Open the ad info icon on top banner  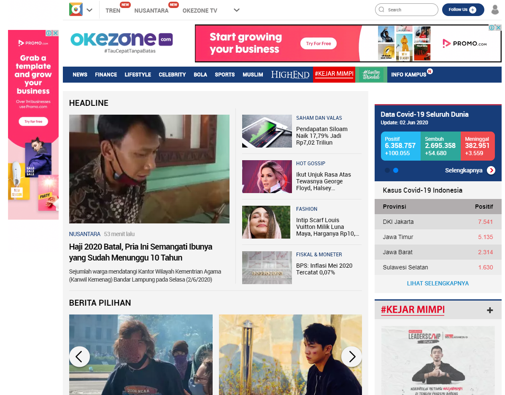[492, 28]
